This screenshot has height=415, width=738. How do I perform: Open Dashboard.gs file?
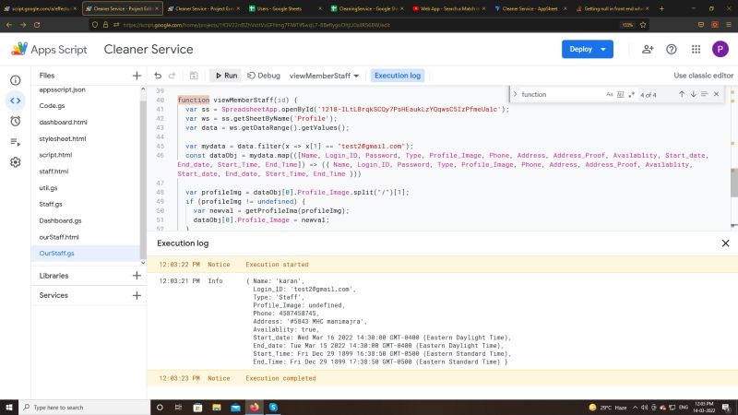point(60,220)
